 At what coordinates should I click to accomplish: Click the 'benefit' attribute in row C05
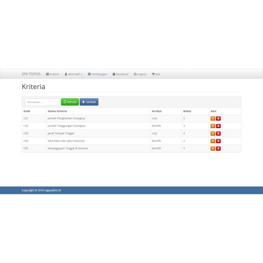tap(156, 148)
